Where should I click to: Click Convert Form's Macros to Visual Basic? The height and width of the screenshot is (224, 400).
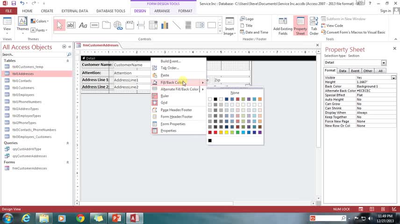[353, 32]
